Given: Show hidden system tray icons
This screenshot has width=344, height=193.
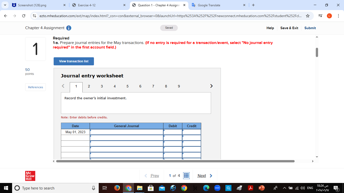Looking at the screenshot, I should tap(285, 188).
